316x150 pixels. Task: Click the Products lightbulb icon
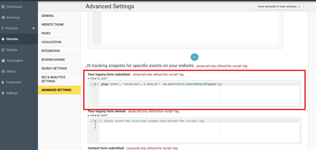pos(3,28)
